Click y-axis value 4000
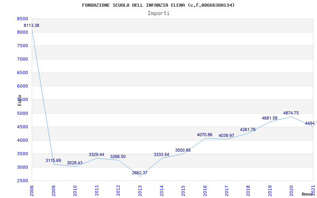 pyautogui.click(x=22, y=141)
